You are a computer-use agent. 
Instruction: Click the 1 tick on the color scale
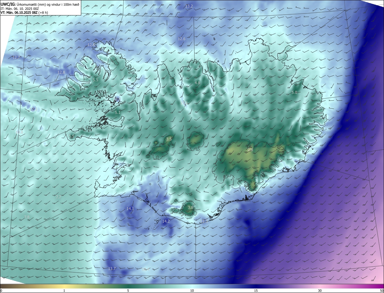click(64, 291)
